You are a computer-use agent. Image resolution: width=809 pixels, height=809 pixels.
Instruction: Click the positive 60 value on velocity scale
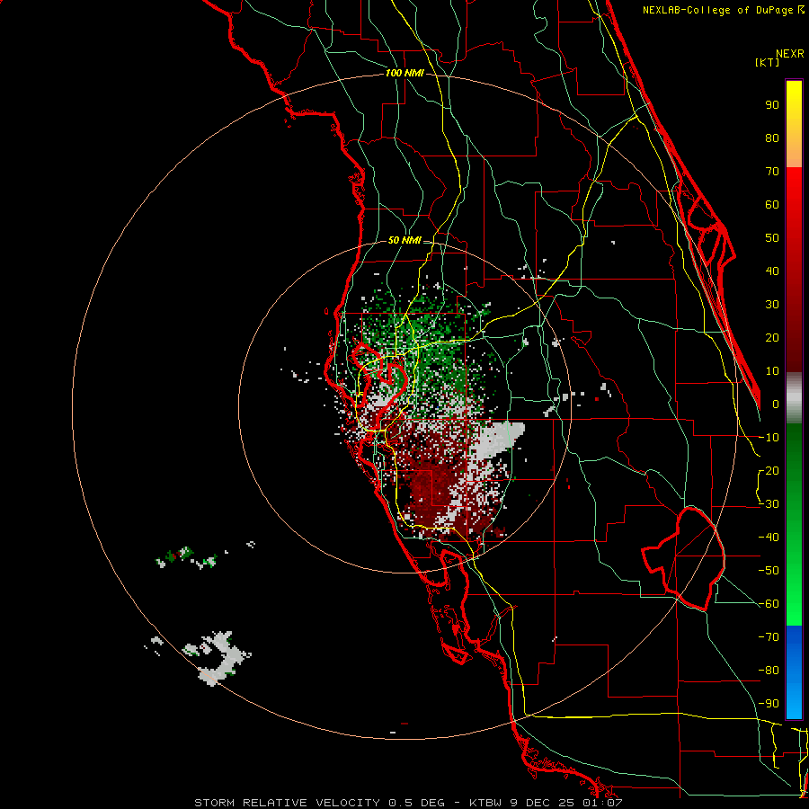tap(772, 204)
